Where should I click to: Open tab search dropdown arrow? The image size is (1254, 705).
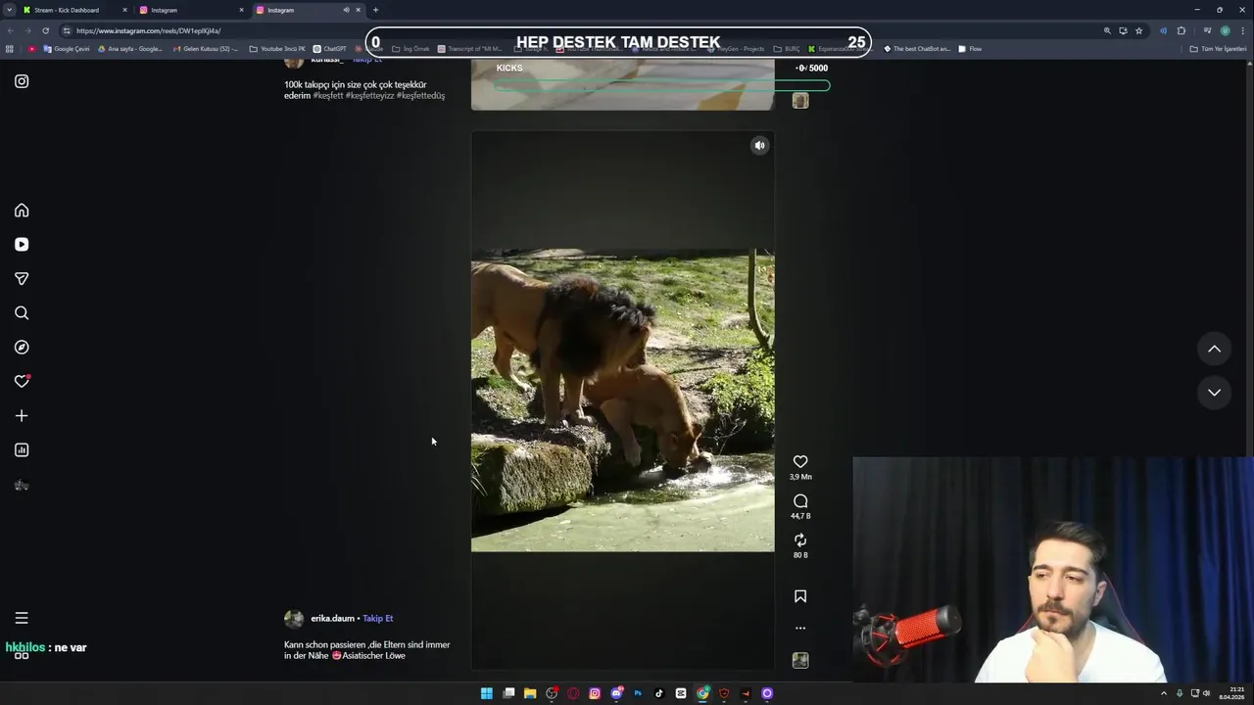pyautogui.click(x=8, y=10)
